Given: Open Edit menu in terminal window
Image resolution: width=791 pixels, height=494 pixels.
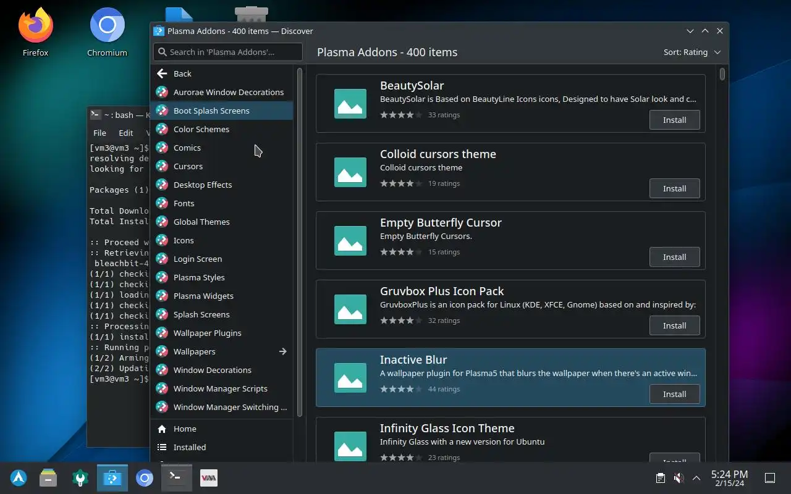Looking at the screenshot, I should (x=126, y=133).
